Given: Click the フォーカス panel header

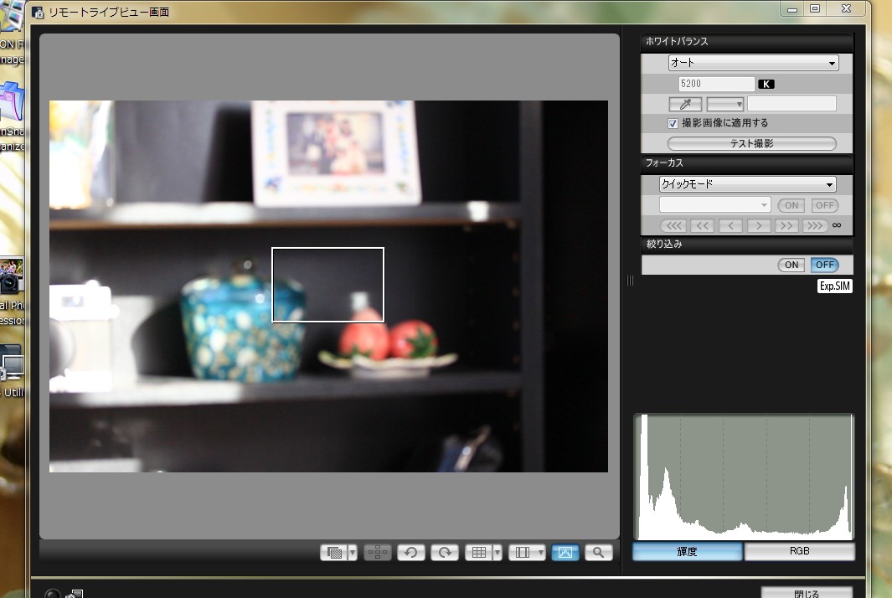Looking at the screenshot, I should pos(747,163).
